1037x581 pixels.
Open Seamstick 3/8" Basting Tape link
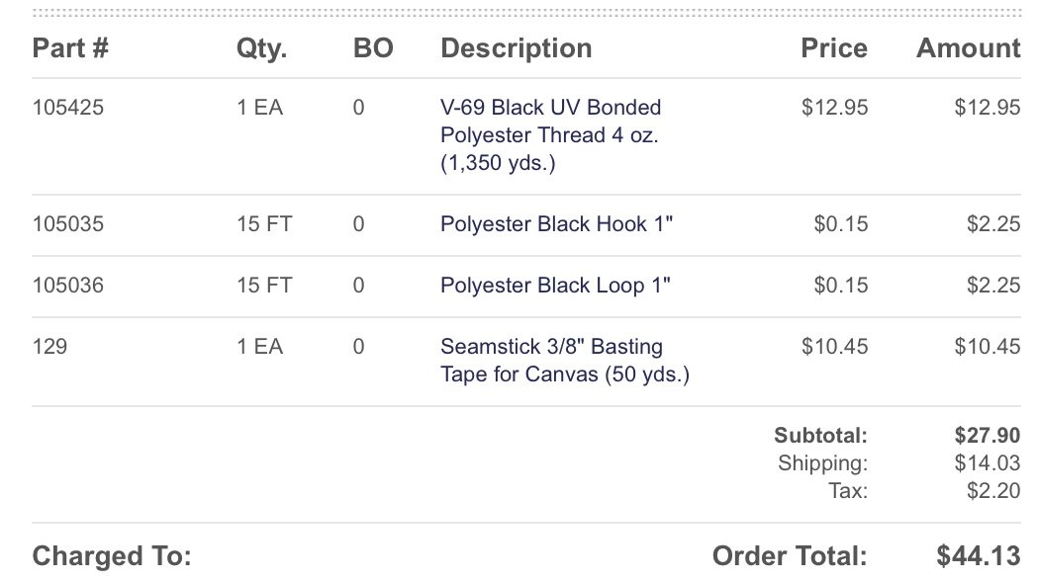[565, 361]
